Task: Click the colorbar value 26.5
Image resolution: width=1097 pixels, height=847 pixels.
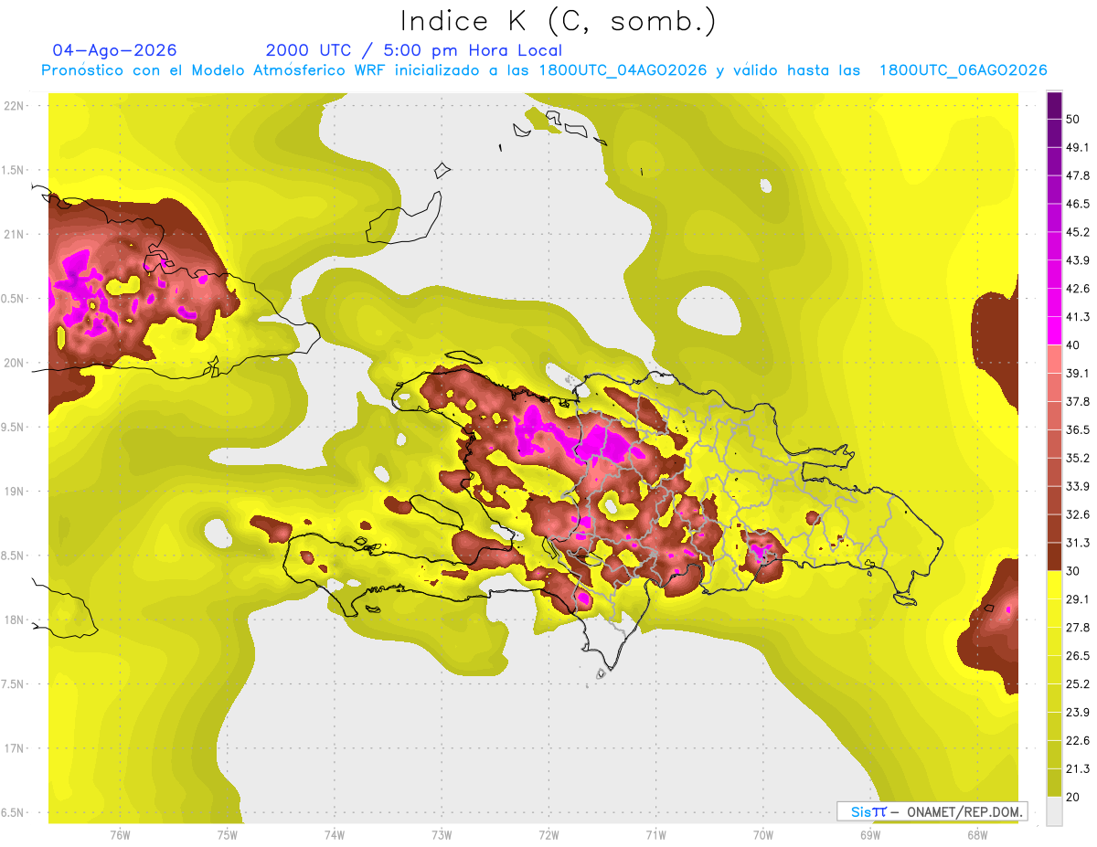Action: (1078, 656)
